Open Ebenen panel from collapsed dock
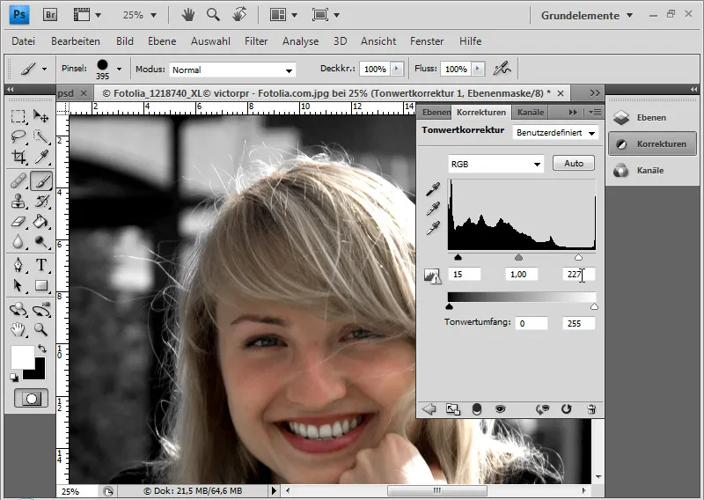 pyautogui.click(x=651, y=118)
